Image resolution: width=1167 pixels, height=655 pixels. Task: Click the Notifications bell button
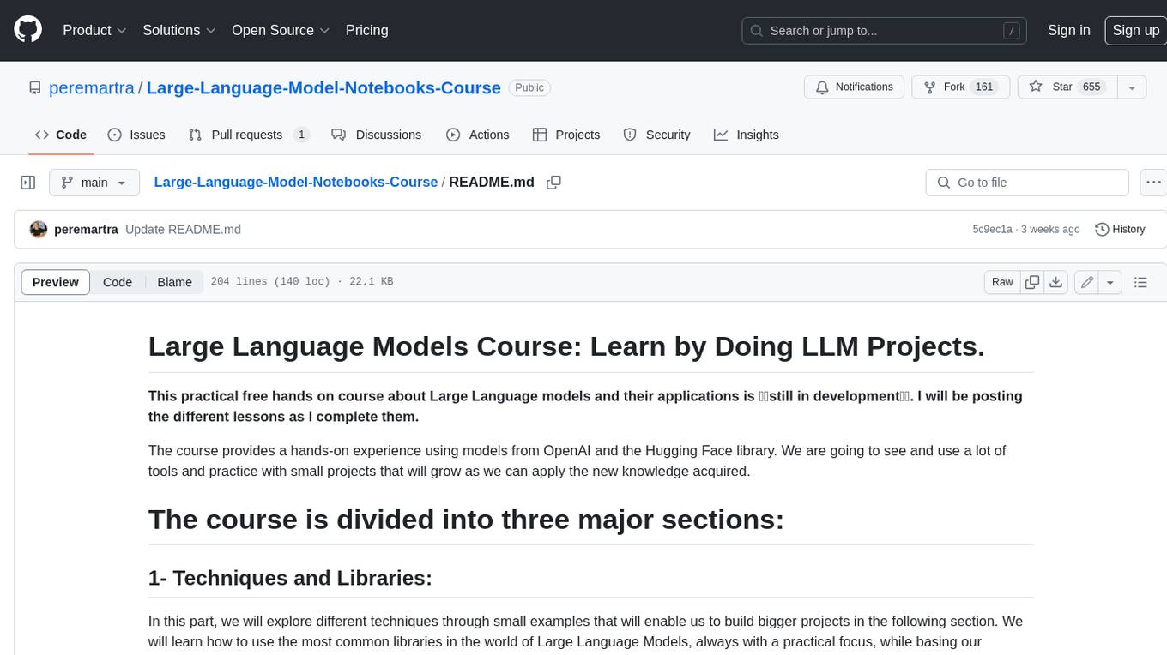[x=855, y=87]
